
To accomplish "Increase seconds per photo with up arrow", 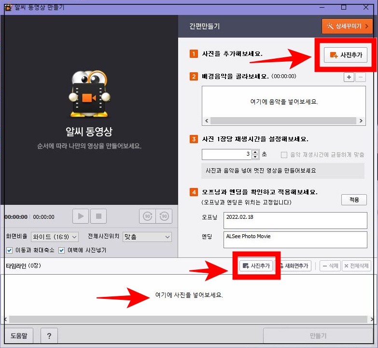I will point(255,152).
